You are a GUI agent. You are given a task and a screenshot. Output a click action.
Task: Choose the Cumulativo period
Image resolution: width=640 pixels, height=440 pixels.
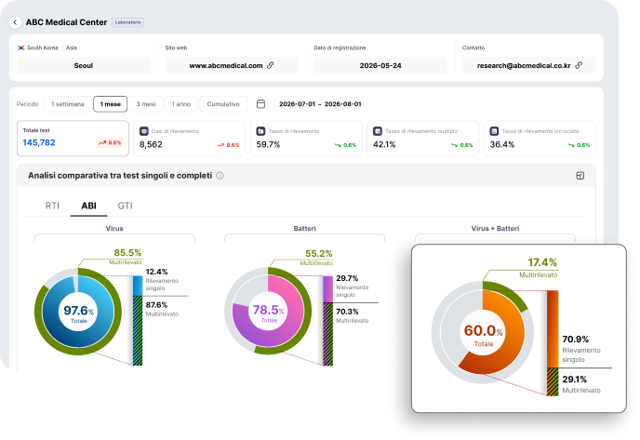point(223,104)
